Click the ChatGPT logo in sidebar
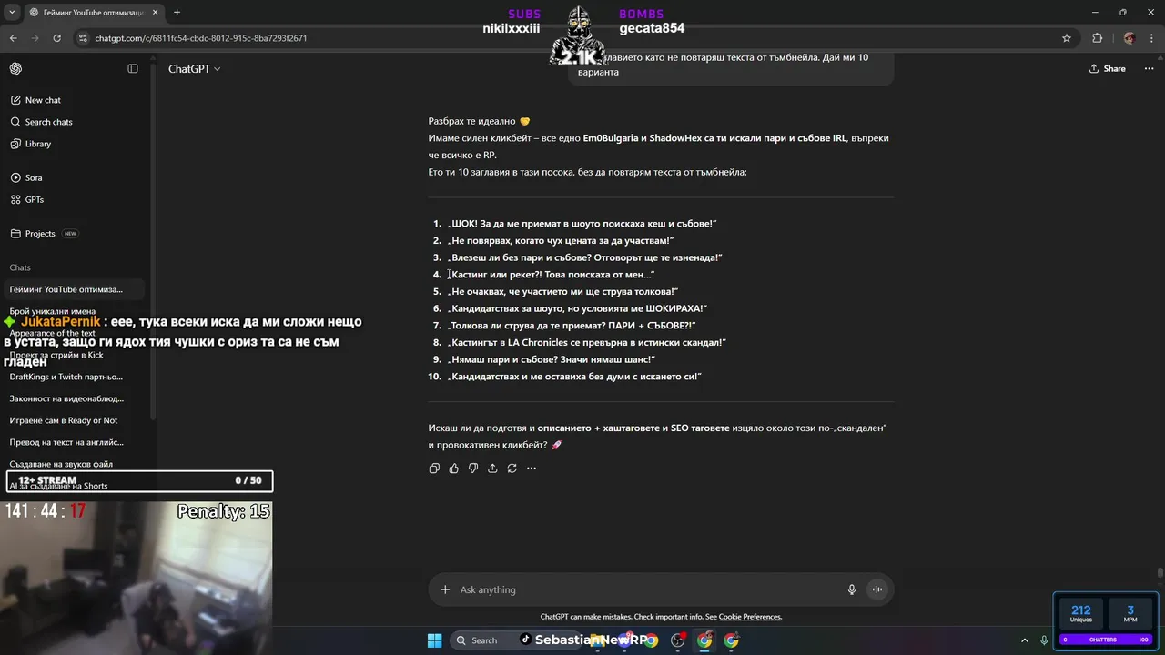This screenshot has width=1165, height=655. (x=15, y=69)
